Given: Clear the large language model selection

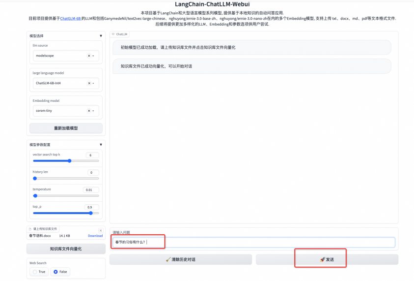Looking at the screenshot, I should point(89,83).
